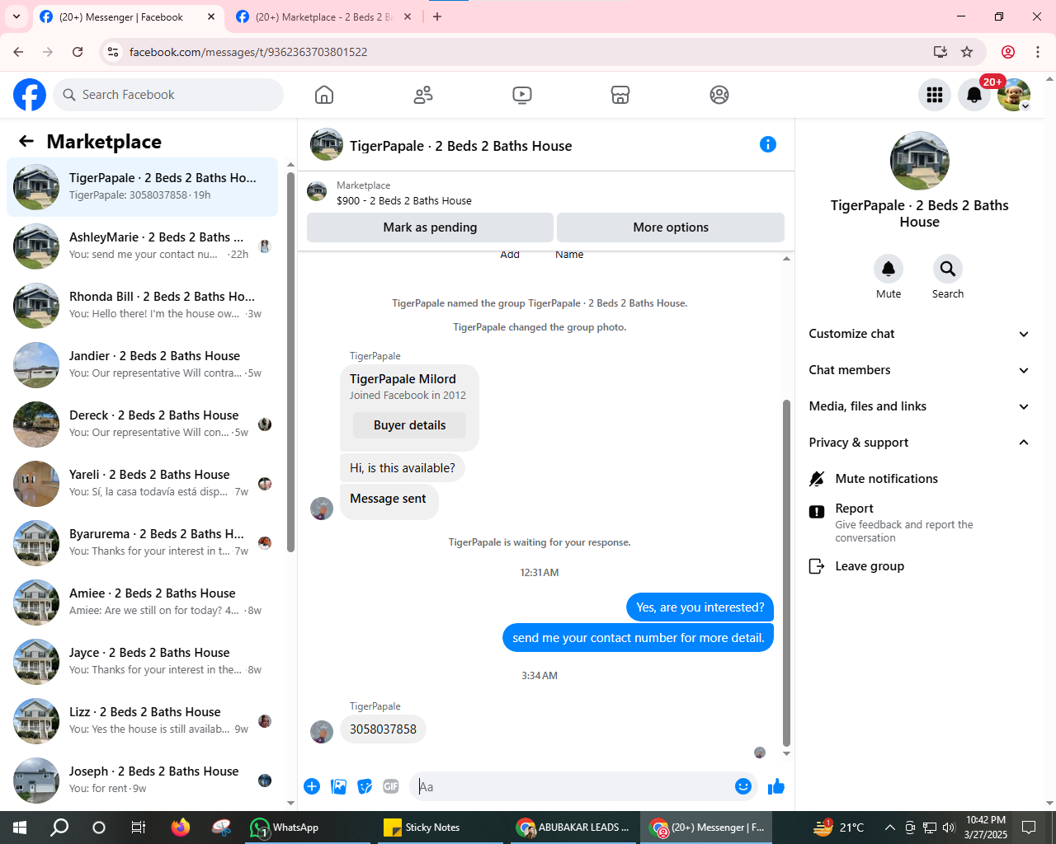The height and width of the screenshot is (844, 1056).
Task: Open Jandier conversation
Action: tap(143, 365)
